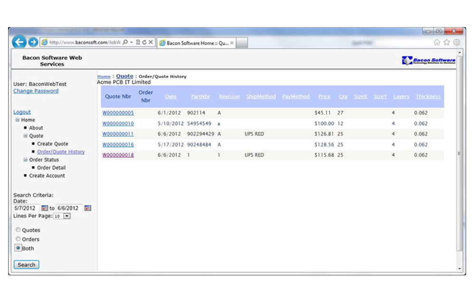Click the part number 54954549

[x=199, y=123]
